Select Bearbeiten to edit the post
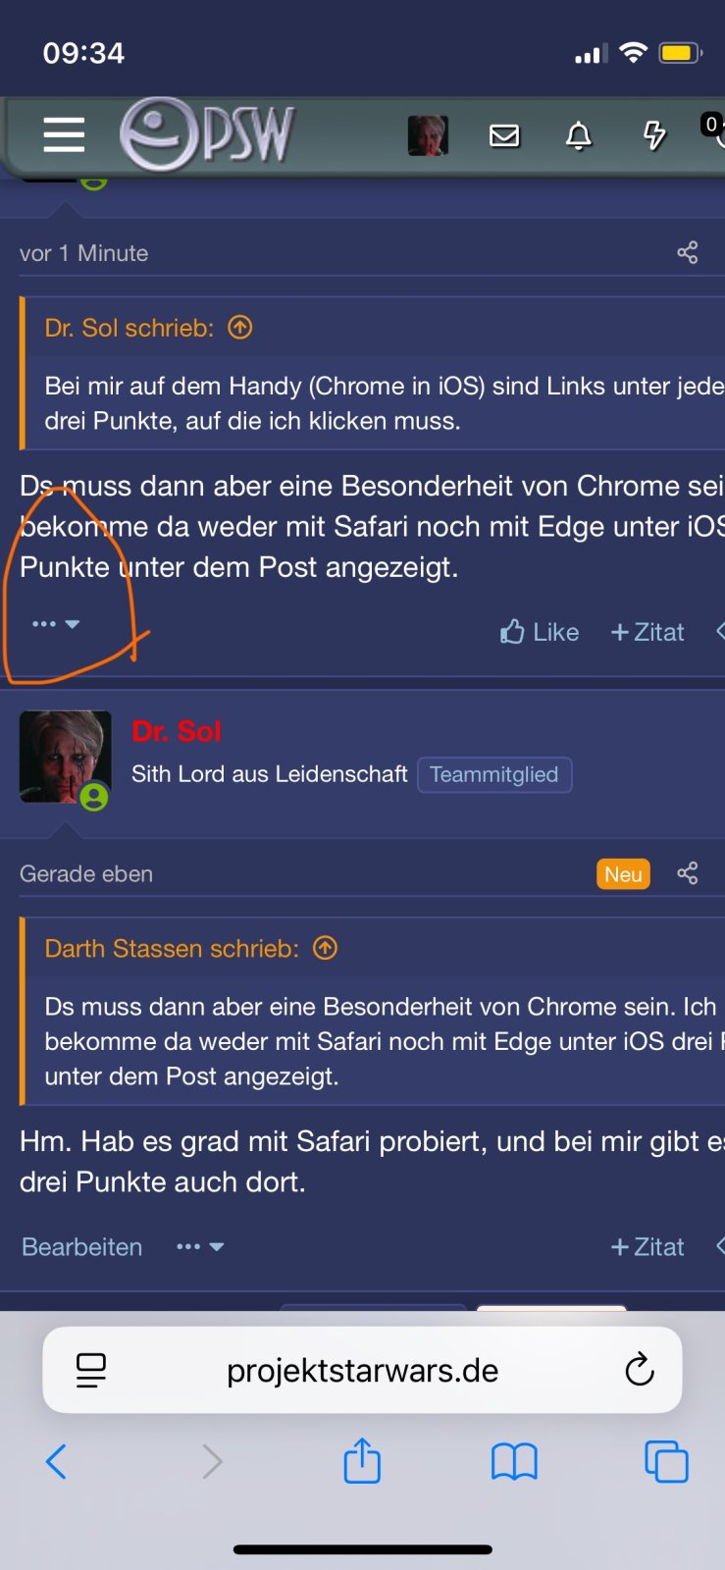The width and height of the screenshot is (725, 1570). pyautogui.click(x=82, y=1247)
